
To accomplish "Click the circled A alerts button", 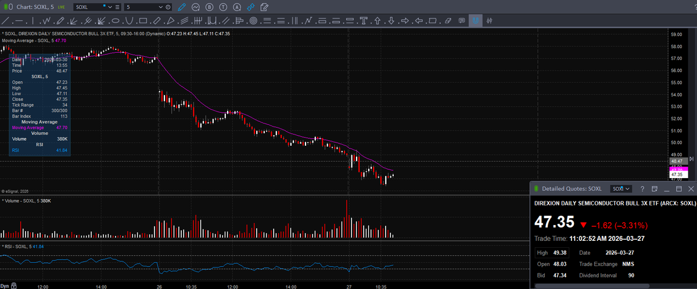I will 237,8.
